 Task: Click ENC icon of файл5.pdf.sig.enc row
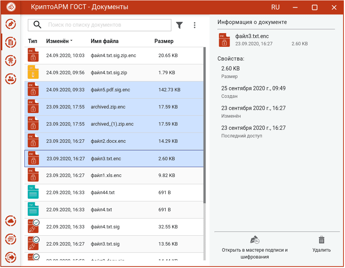(33, 89)
